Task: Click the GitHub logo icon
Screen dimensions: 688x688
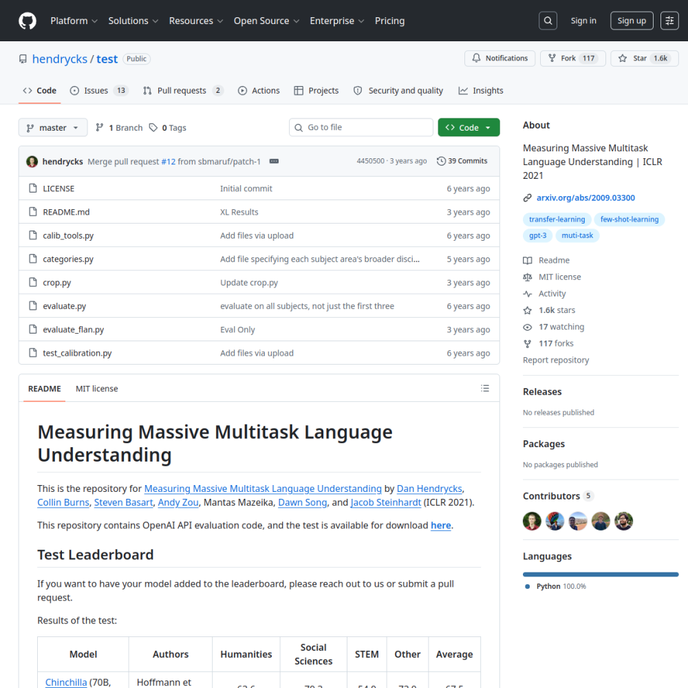Action: click(28, 21)
